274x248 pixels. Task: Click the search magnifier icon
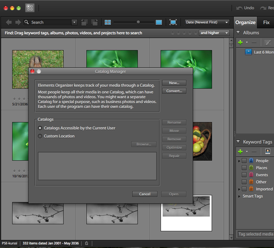tap(26, 22)
